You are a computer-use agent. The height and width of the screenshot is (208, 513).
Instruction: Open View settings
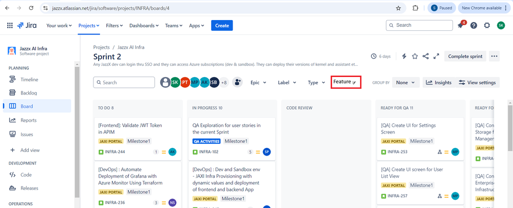click(478, 83)
